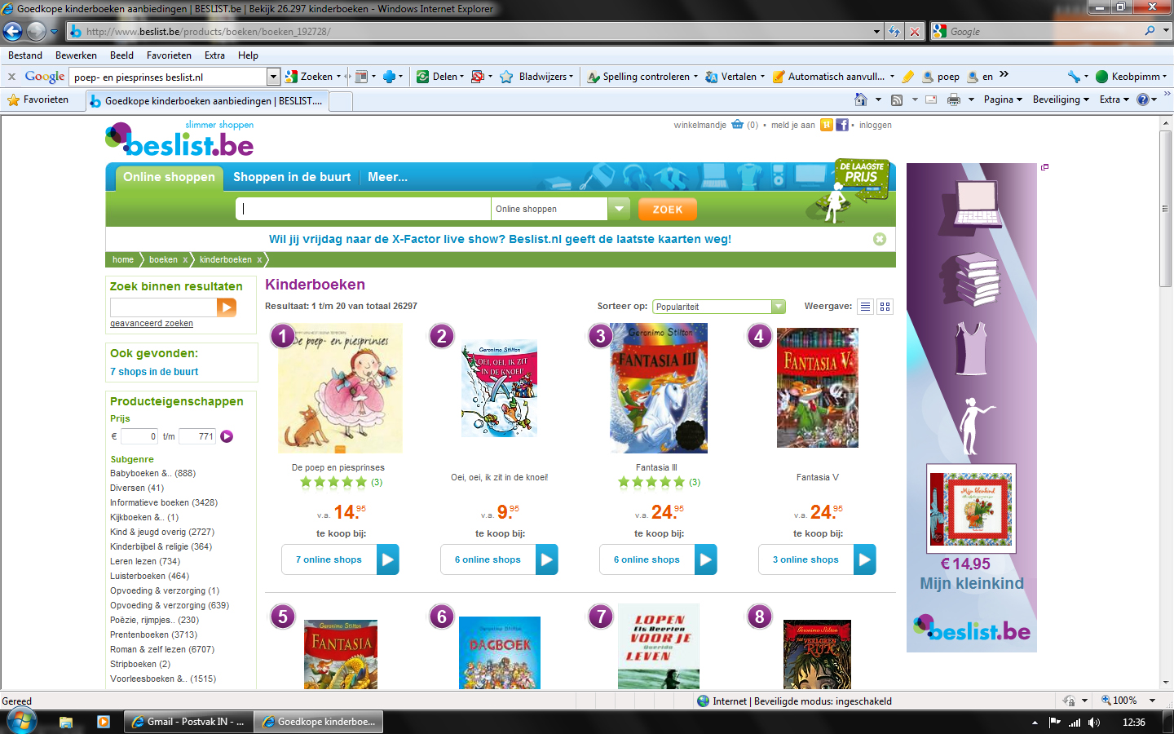Open the Favorieten menu in menu bar

(169, 55)
